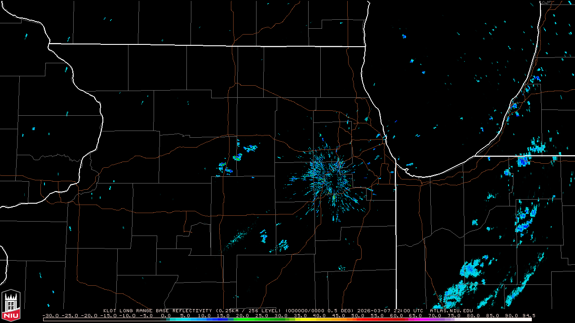Click the "35.0" scale label
The height and width of the screenshot is (323, 575).
tap(300, 316)
